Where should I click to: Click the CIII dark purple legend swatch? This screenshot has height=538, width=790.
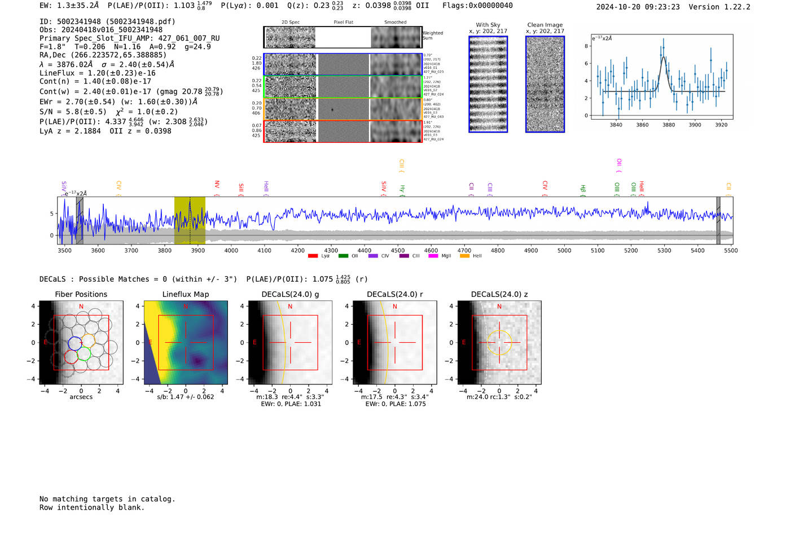(x=404, y=256)
